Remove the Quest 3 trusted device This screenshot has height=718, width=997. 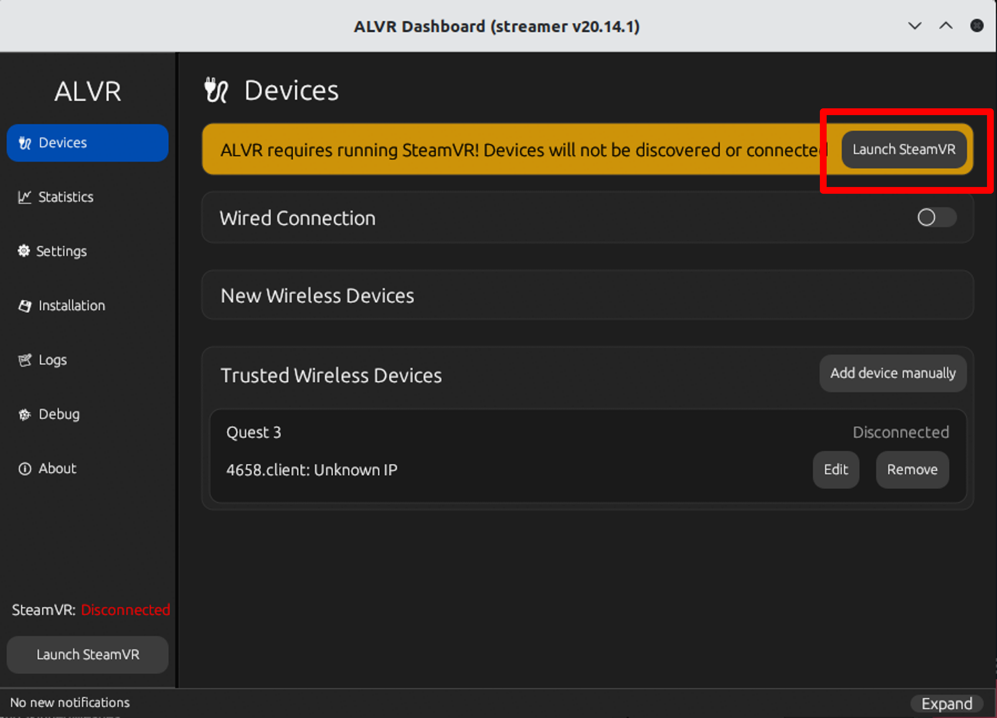click(912, 469)
